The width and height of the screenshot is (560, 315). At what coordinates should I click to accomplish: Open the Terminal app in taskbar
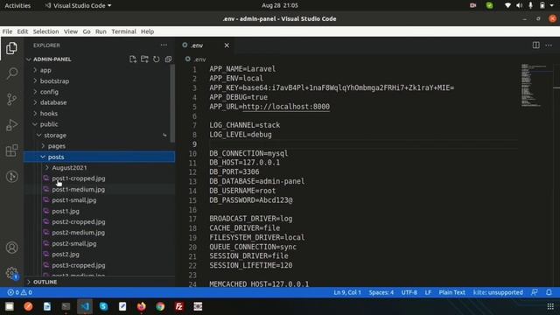point(66,306)
